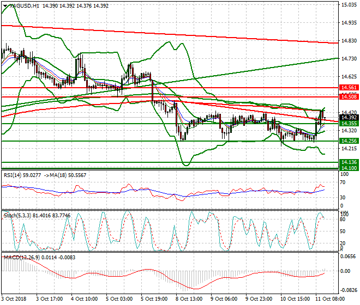Click the MACD scale value -0.0826

click(349, 290)
